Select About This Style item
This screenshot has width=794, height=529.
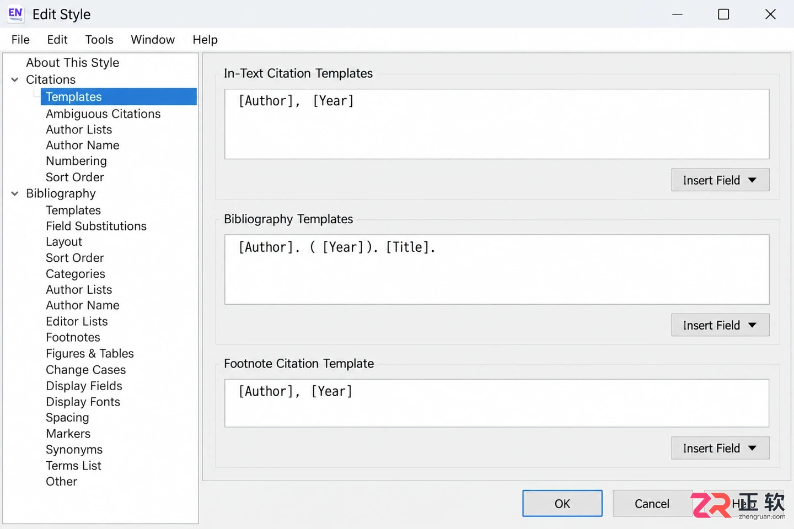tap(73, 63)
